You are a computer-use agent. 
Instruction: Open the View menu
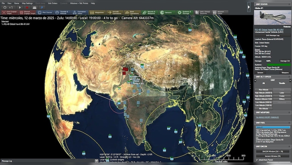pyautogui.click(x=9, y=3)
